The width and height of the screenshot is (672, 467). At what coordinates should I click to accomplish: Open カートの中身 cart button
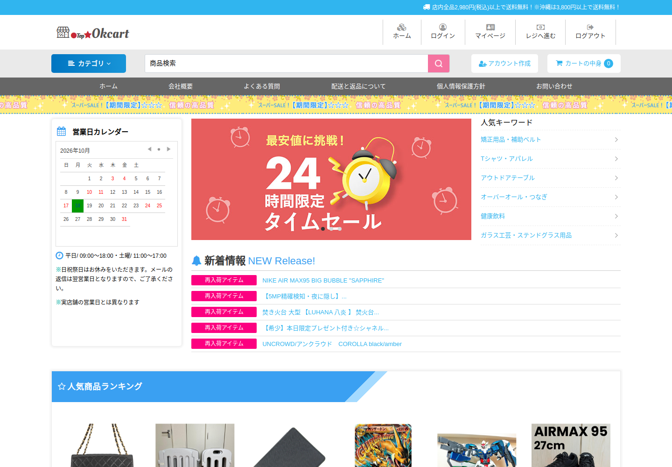584,64
